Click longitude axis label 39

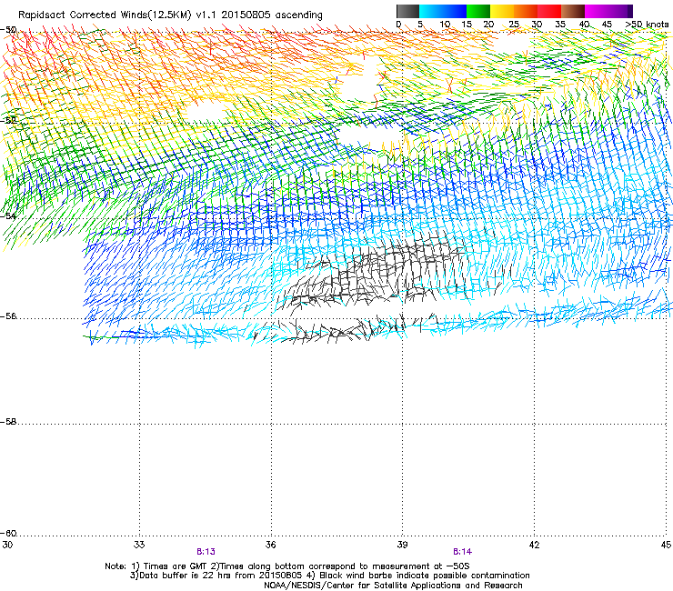click(402, 545)
